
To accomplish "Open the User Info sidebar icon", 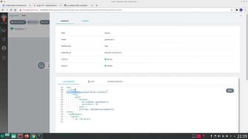I will [x=4, y=48].
